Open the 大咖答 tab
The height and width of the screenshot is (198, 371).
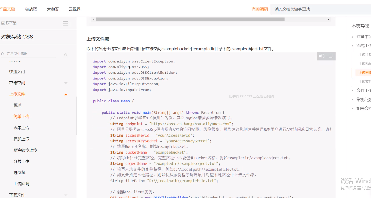52,9
